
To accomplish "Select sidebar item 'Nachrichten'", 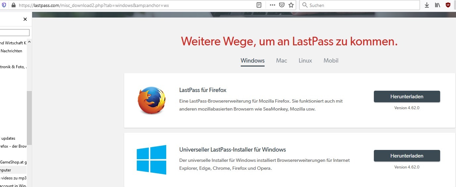I will 12,51.
